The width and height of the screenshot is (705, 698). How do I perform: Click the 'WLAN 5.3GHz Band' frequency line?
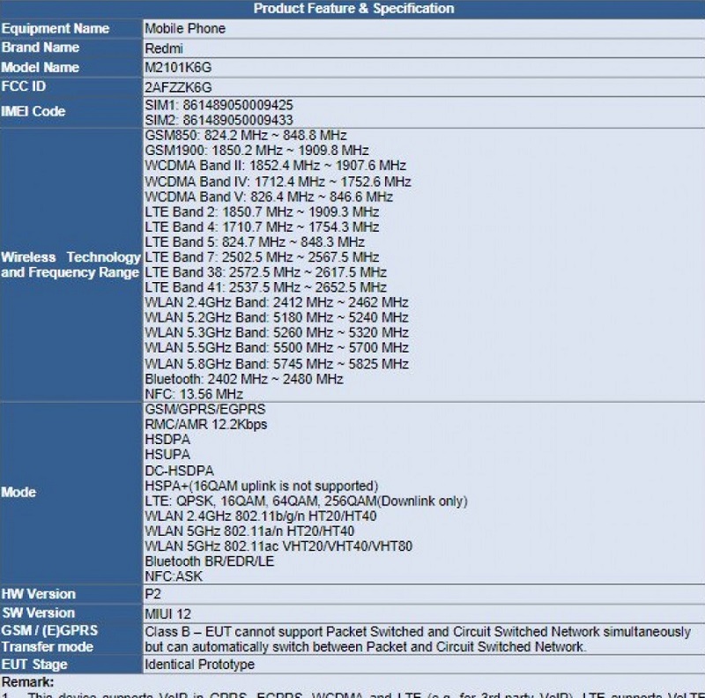tap(277, 333)
